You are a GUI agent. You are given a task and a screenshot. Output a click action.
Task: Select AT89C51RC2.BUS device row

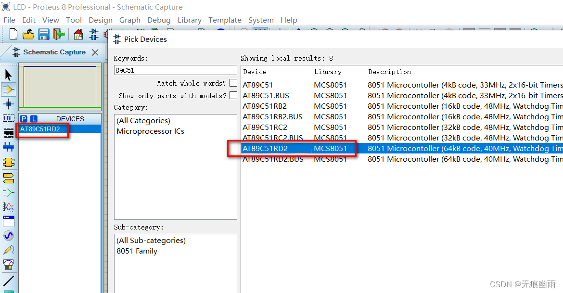[402, 138]
